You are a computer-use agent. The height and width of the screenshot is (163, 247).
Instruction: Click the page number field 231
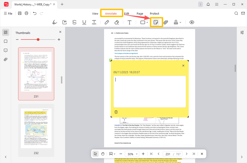point(168,154)
